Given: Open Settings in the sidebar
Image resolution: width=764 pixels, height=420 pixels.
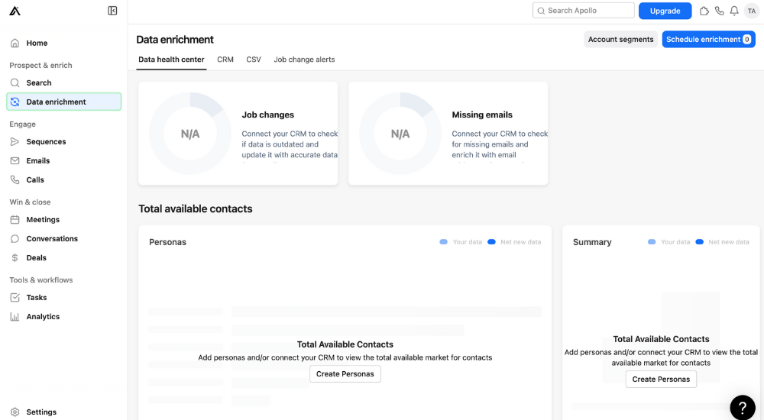Looking at the screenshot, I should click(x=64, y=412).
